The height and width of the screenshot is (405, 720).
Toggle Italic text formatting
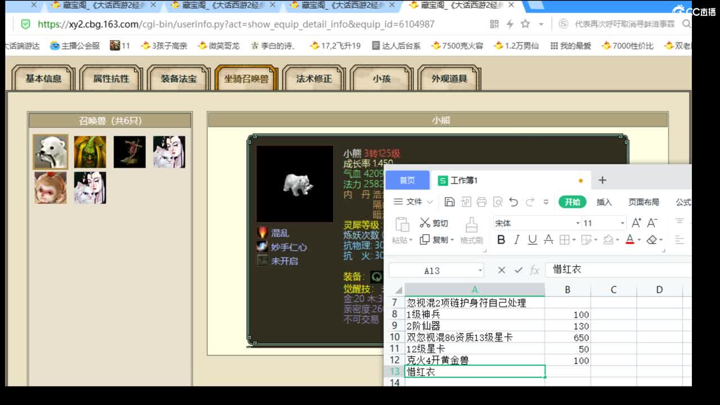[x=516, y=240]
